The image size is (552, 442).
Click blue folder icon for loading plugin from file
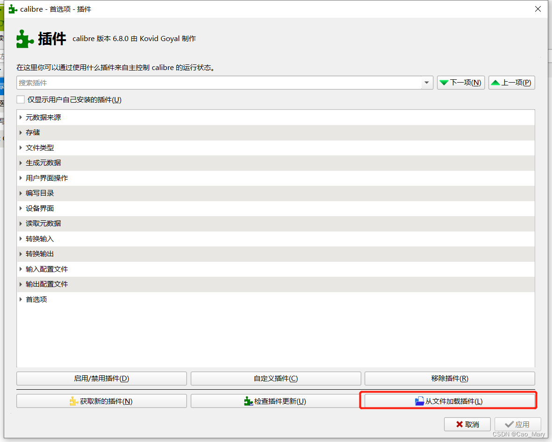click(419, 401)
